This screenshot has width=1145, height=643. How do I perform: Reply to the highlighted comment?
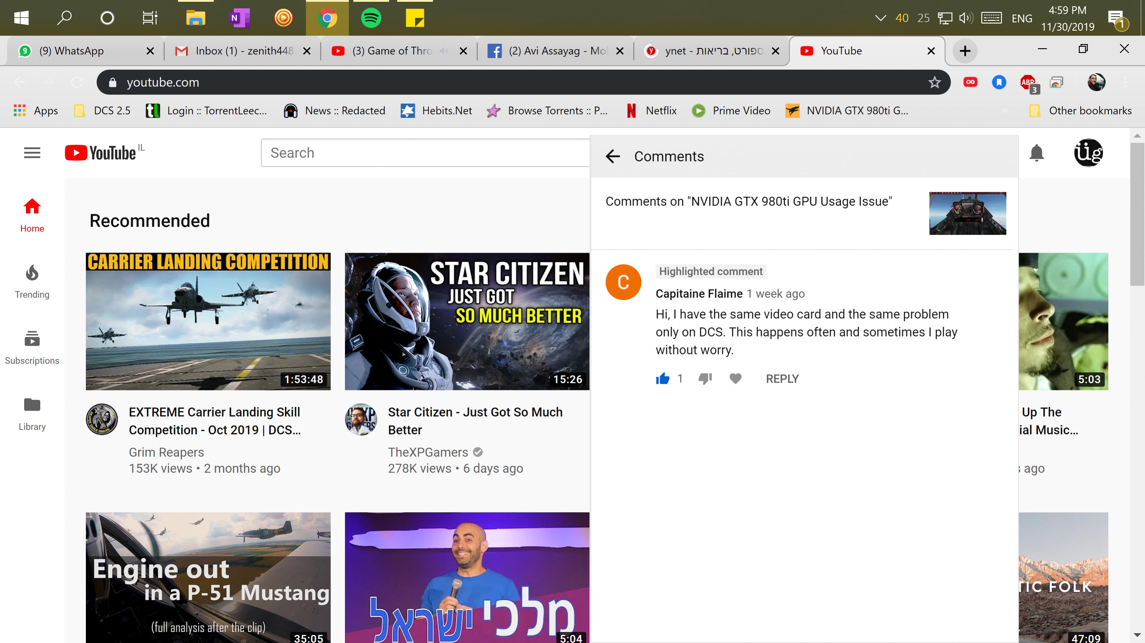click(782, 379)
